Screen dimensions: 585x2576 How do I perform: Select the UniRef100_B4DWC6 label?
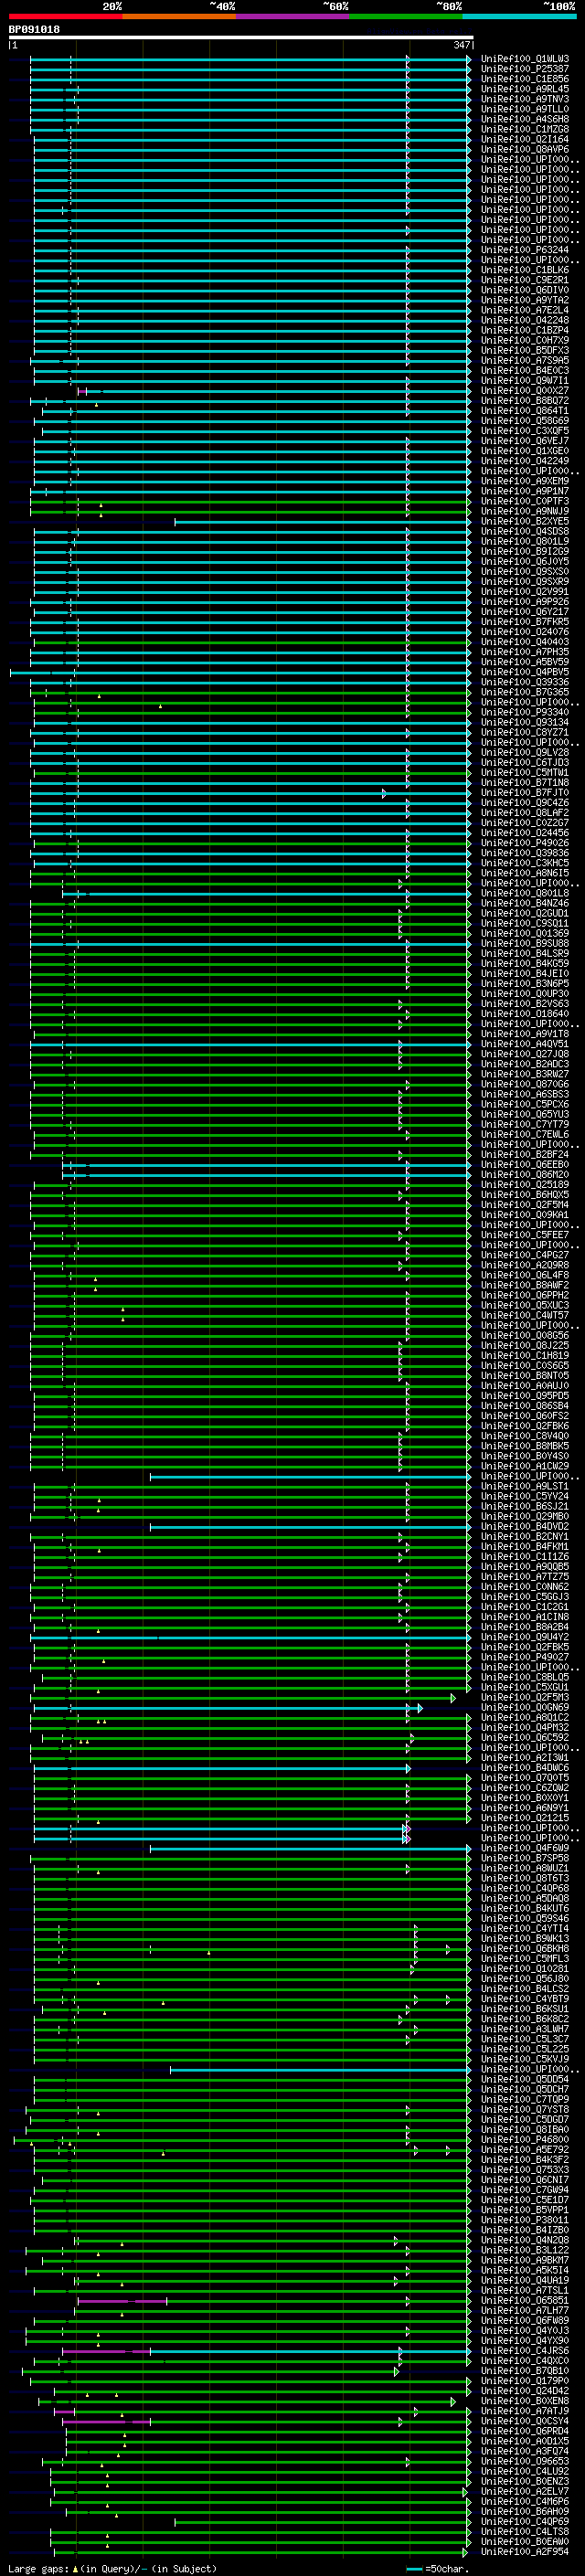[x=525, y=1768]
